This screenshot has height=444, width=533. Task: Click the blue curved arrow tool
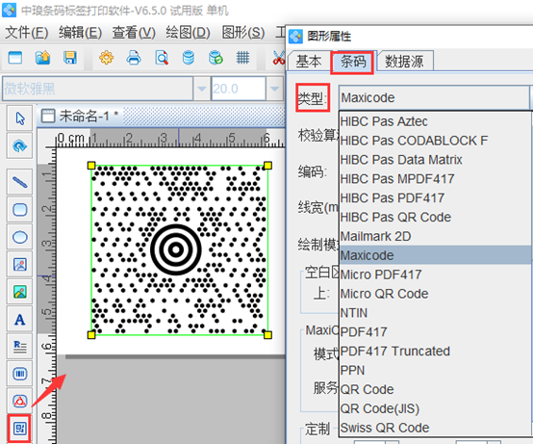(x=19, y=146)
